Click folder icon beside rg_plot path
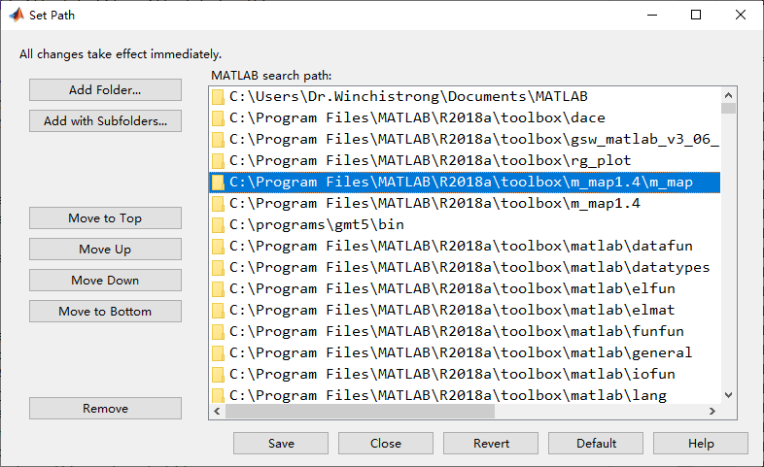The width and height of the screenshot is (764, 467). (x=218, y=161)
